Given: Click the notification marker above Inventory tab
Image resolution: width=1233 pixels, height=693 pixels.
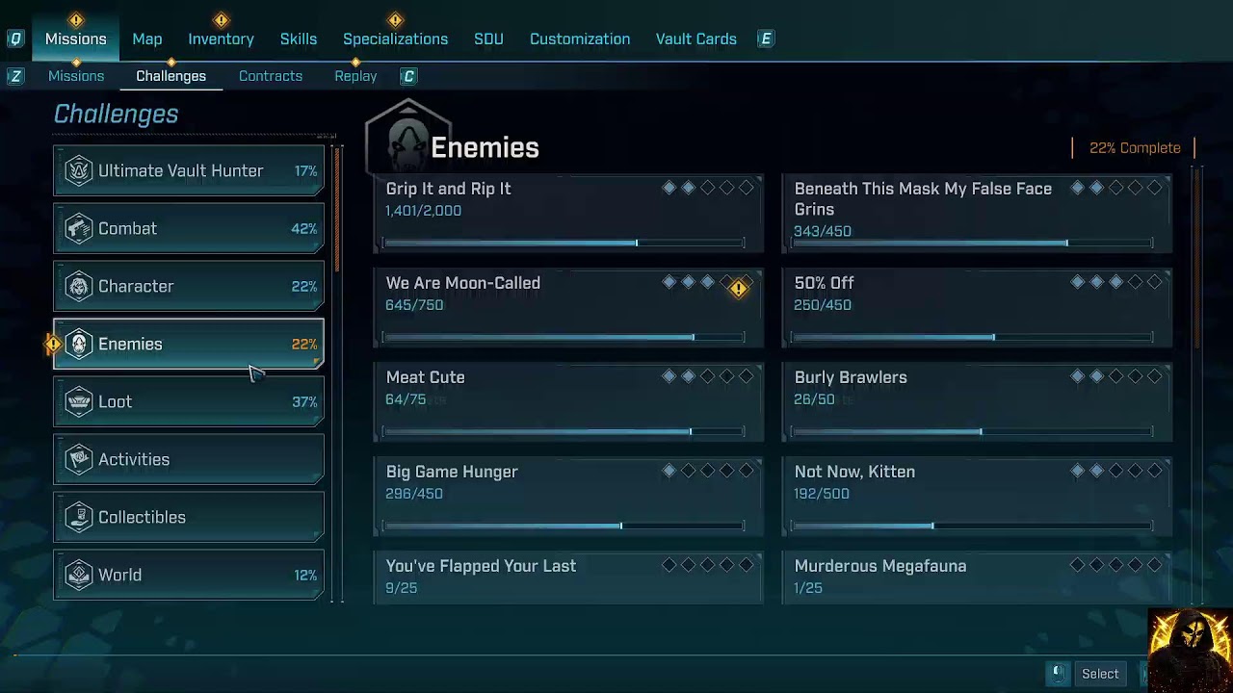Looking at the screenshot, I should click(222, 19).
